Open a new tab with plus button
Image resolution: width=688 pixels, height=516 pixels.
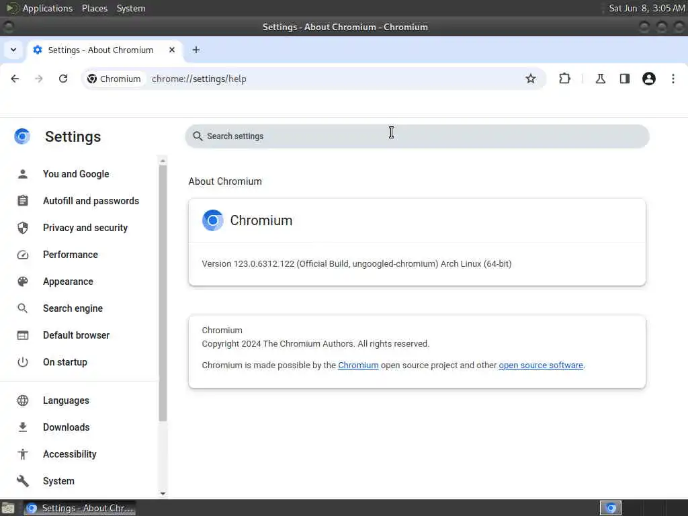pyautogui.click(x=196, y=50)
